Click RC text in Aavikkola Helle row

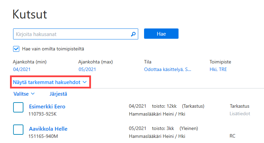tap(232, 136)
